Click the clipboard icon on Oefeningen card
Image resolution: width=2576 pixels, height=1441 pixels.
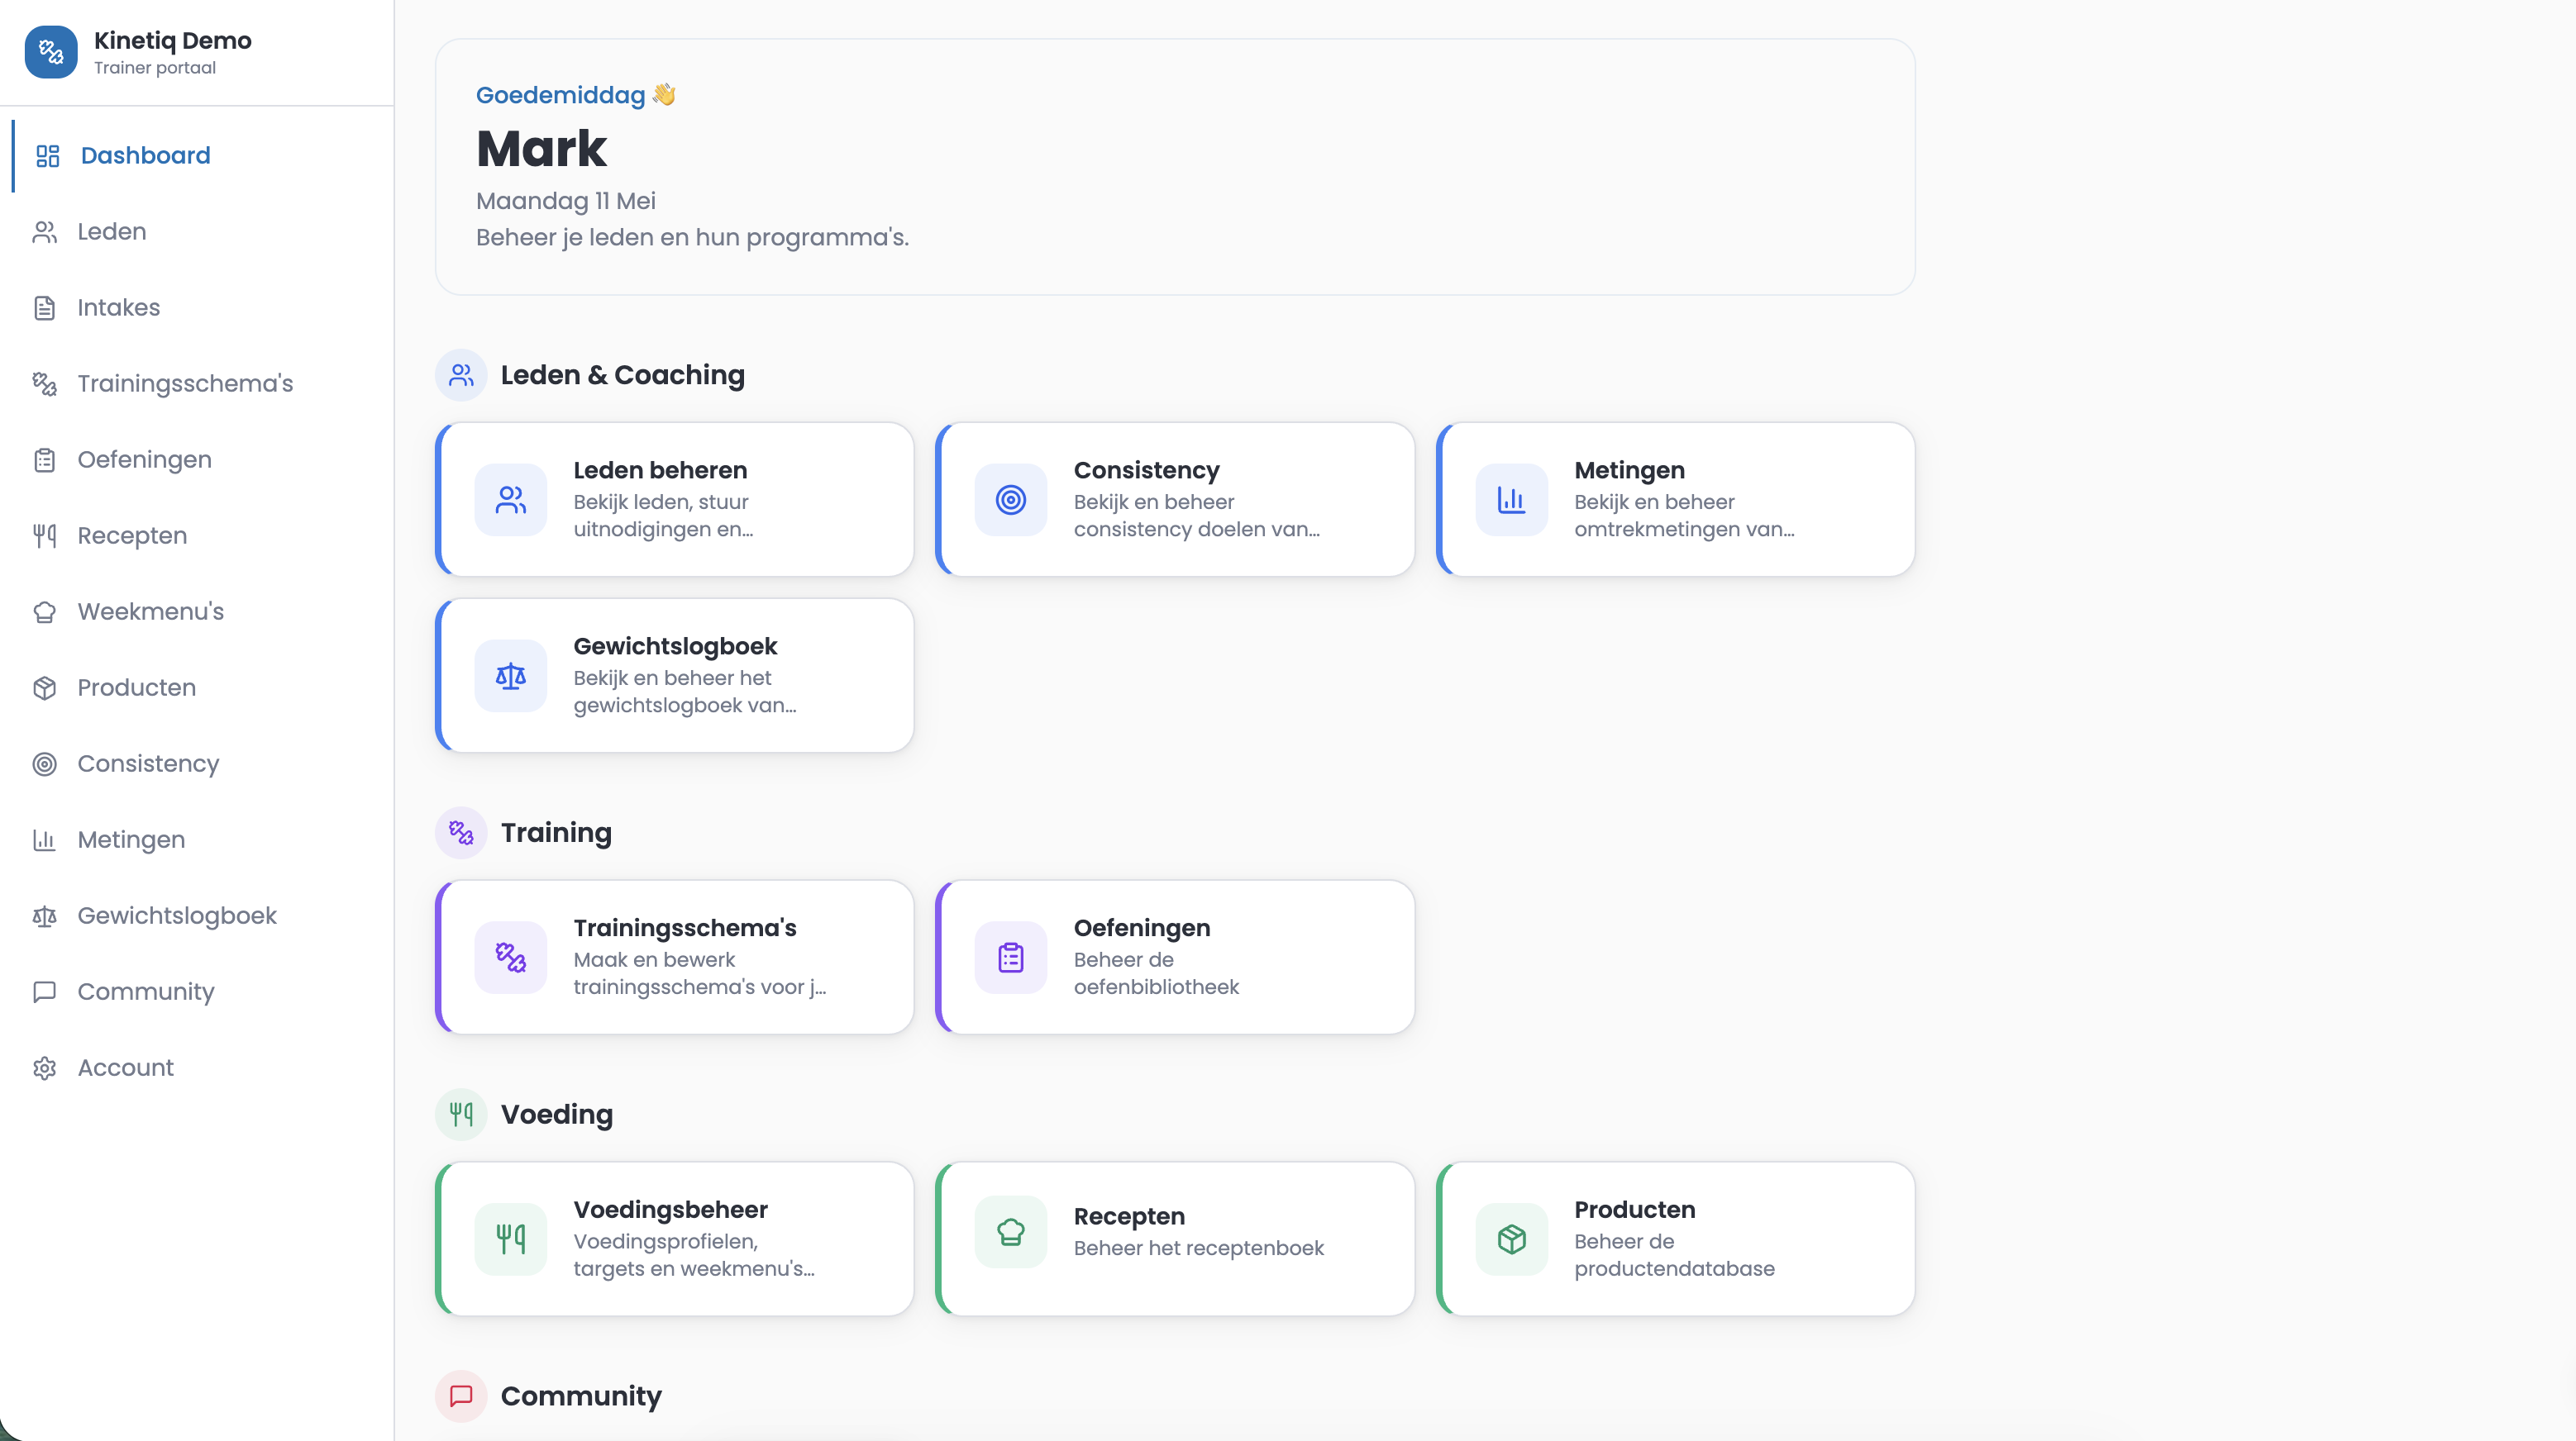[x=1011, y=958]
